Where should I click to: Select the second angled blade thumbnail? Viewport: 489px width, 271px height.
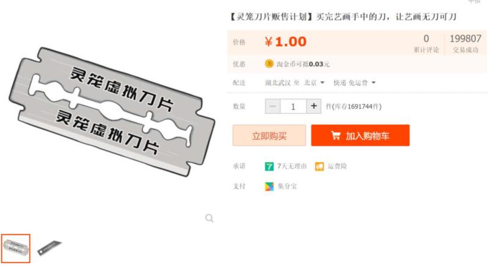[50, 248]
